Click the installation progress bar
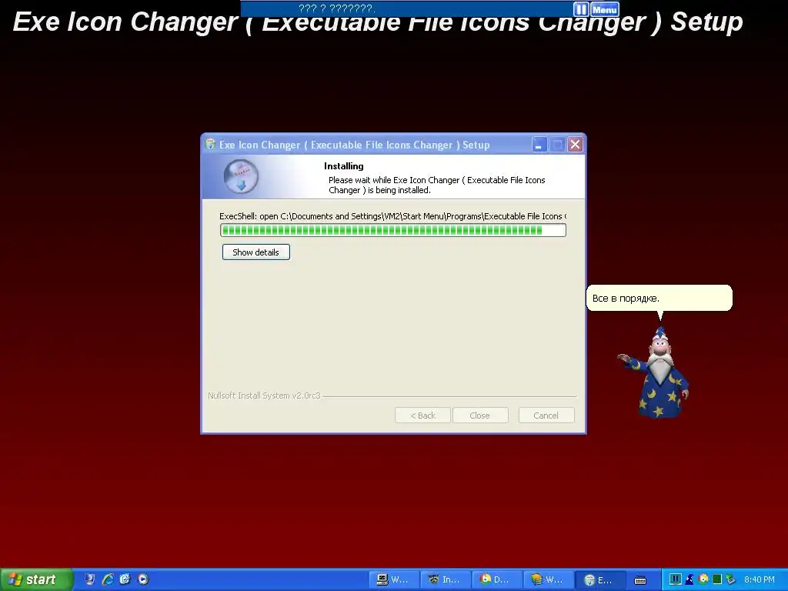Image resolution: width=788 pixels, height=591 pixels. 393,230
